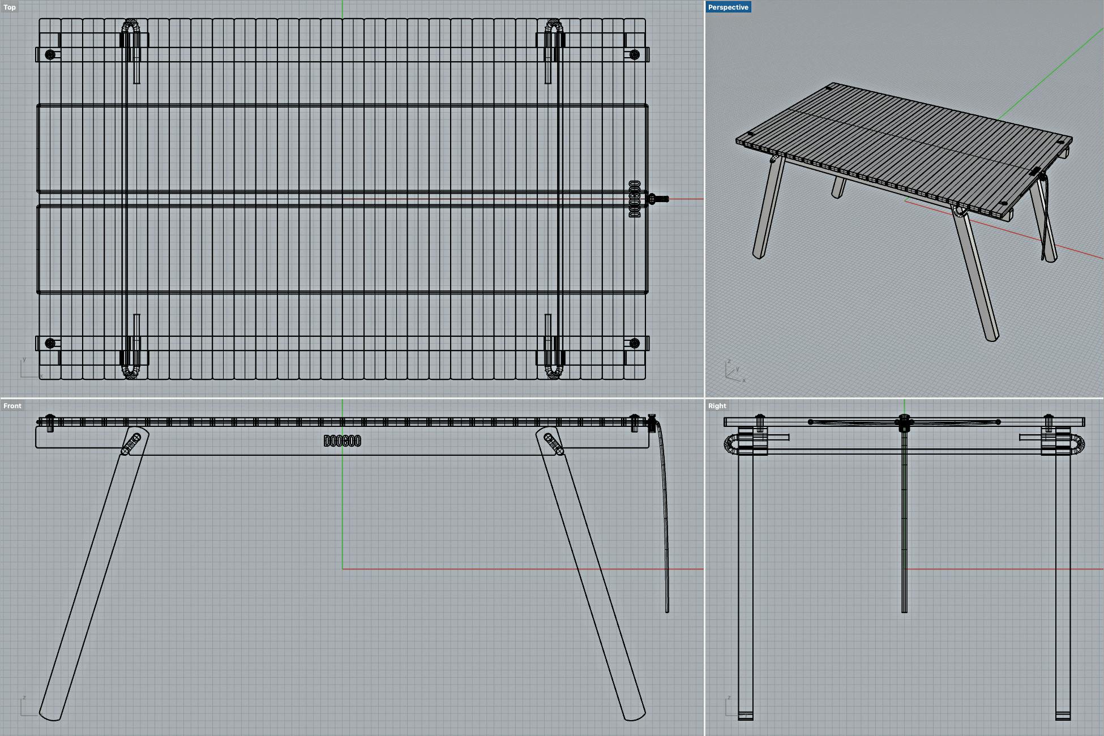Open the Right viewport title menu

[717, 406]
